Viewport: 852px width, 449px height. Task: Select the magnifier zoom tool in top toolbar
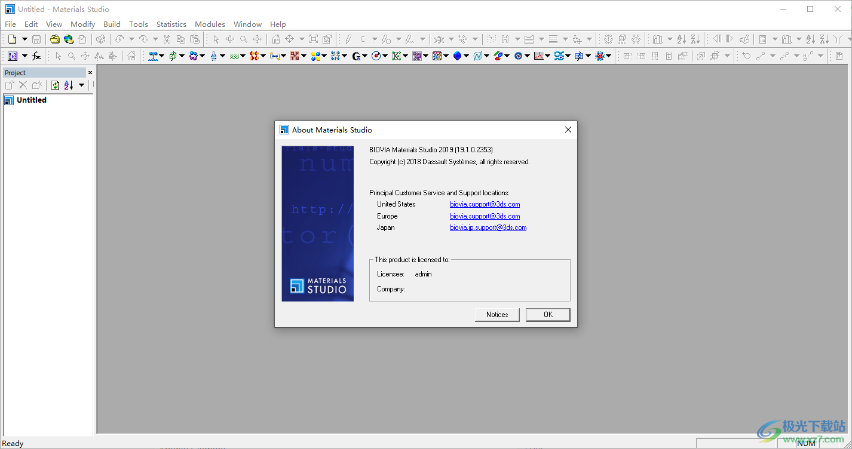coord(244,39)
